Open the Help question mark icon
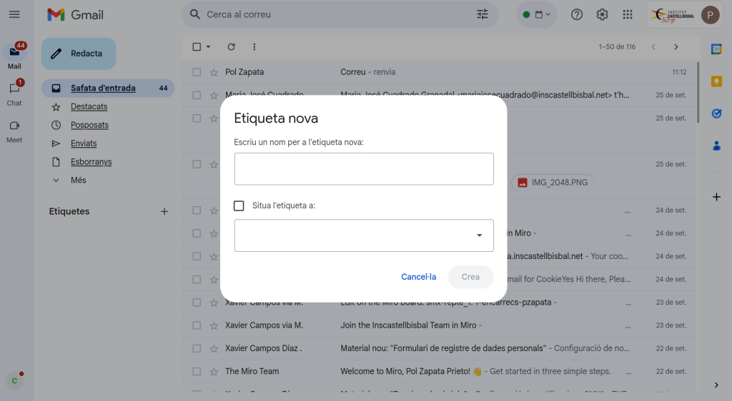The width and height of the screenshot is (732, 401). [577, 14]
